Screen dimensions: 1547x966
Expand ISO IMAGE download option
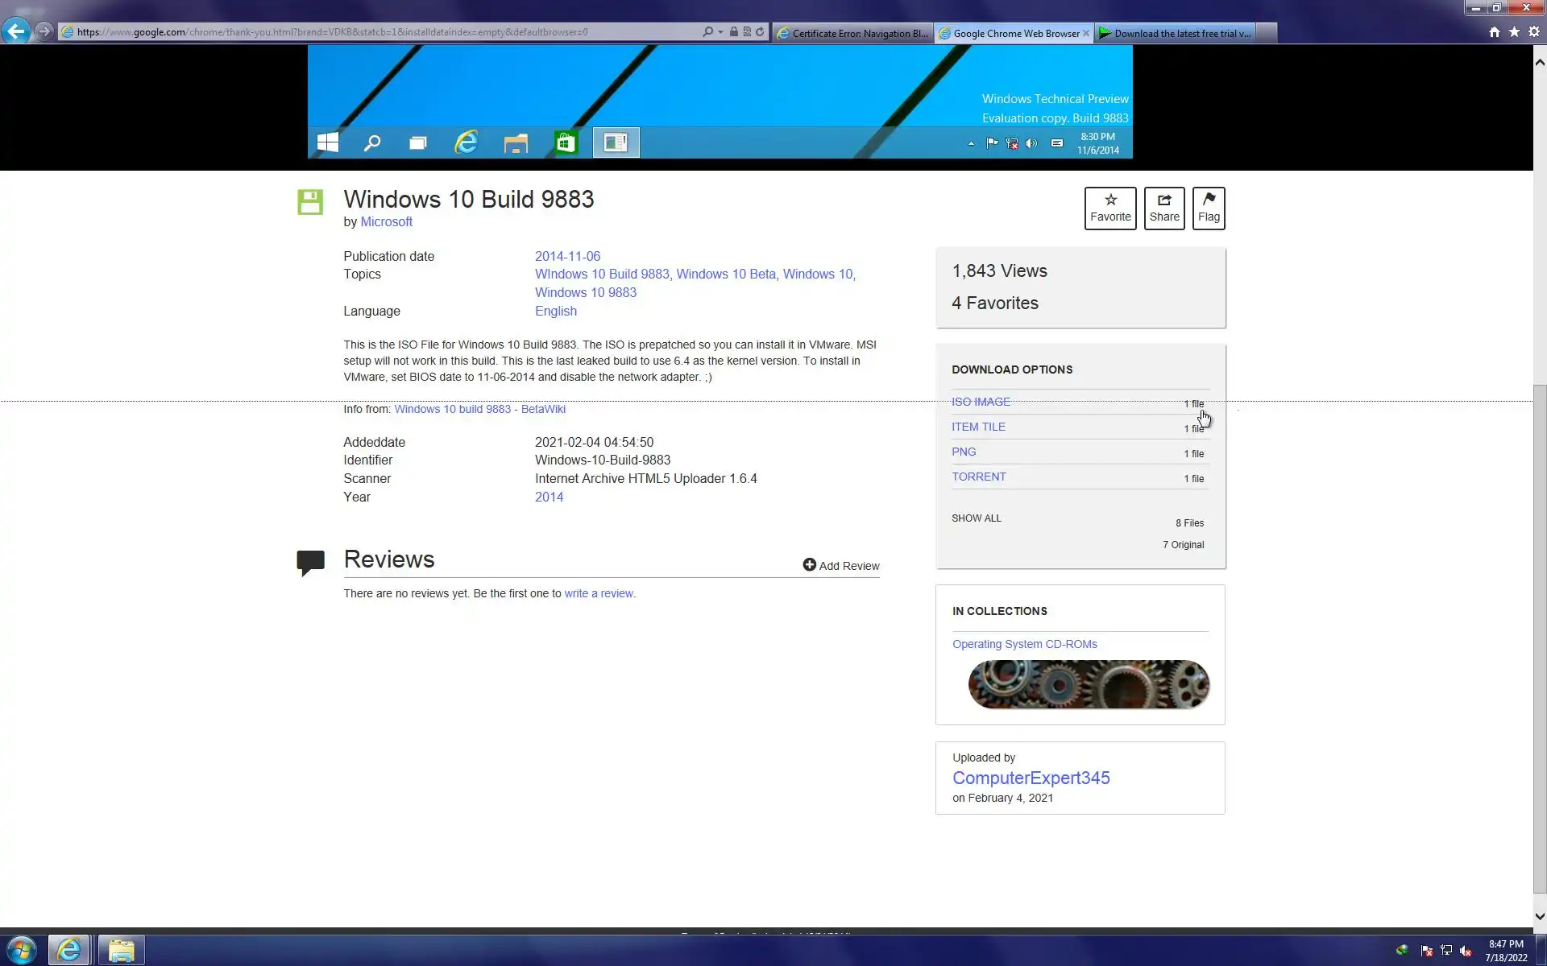click(x=981, y=402)
